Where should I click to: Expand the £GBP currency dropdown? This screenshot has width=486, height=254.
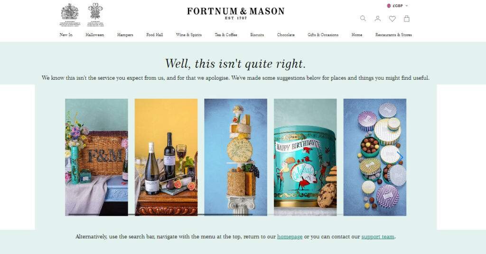pos(398,6)
